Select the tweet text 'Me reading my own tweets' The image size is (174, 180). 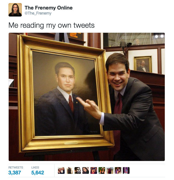(x=51, y=25)
